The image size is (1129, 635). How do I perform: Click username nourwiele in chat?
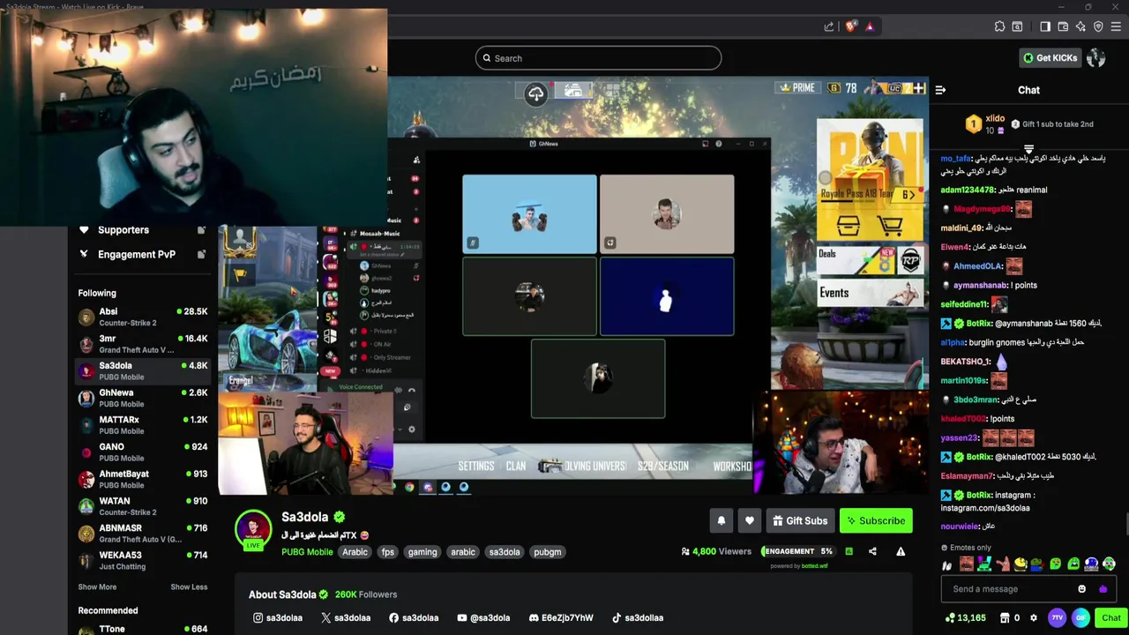coord(960,527)
